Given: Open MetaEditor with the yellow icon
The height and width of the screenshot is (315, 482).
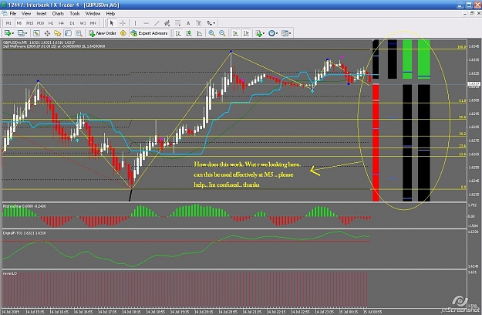Looking at the screenshot, I should coord(123,33).
